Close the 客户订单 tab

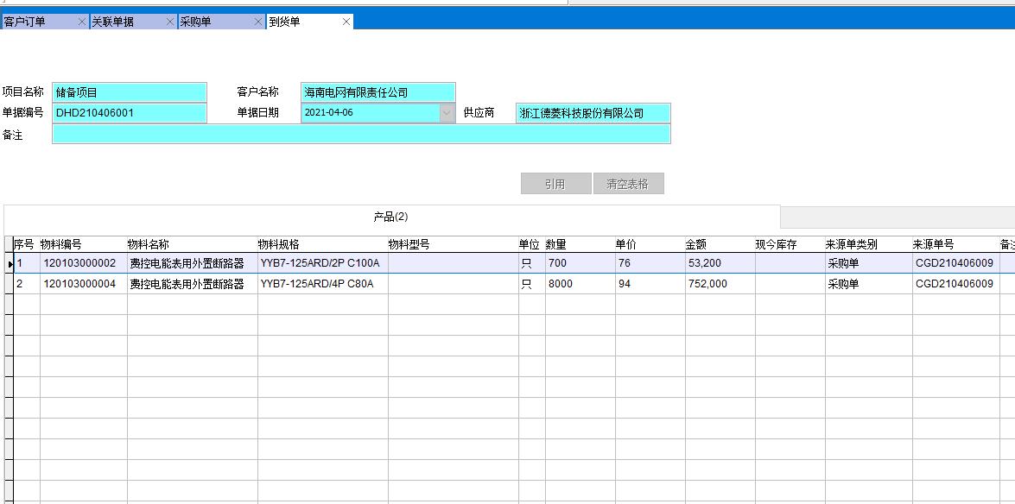[82, 22]
